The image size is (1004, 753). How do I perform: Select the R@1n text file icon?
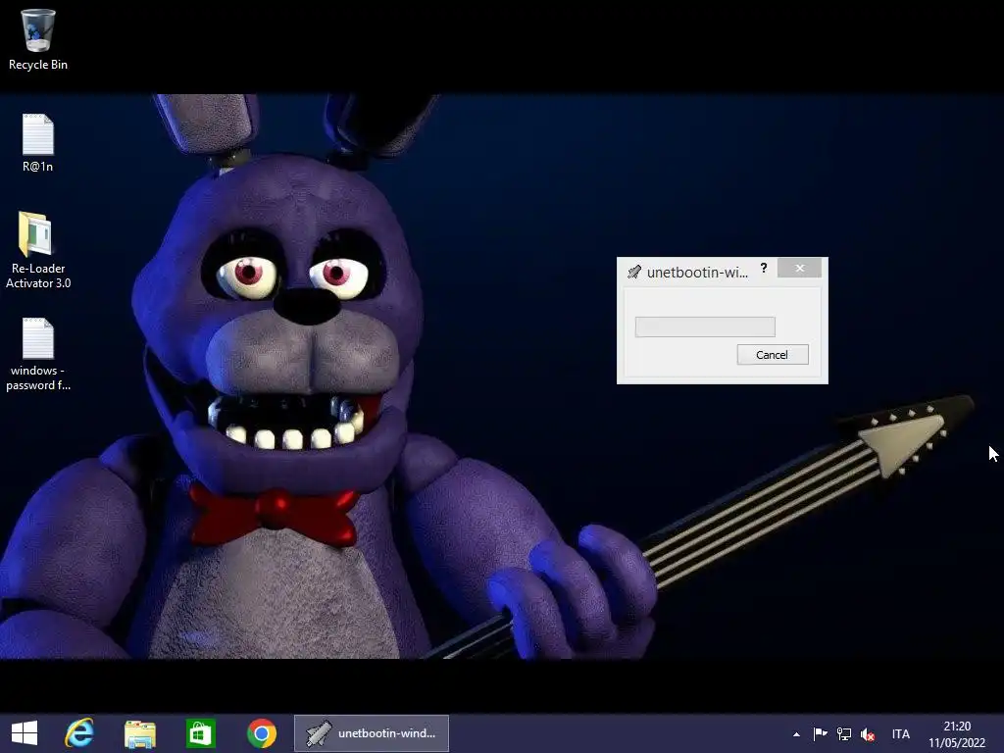[x=38, y=143]
